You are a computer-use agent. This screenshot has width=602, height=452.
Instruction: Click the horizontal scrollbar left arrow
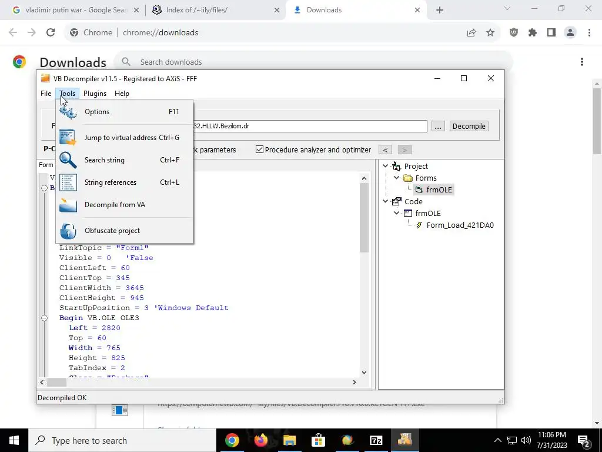[42, 382]
